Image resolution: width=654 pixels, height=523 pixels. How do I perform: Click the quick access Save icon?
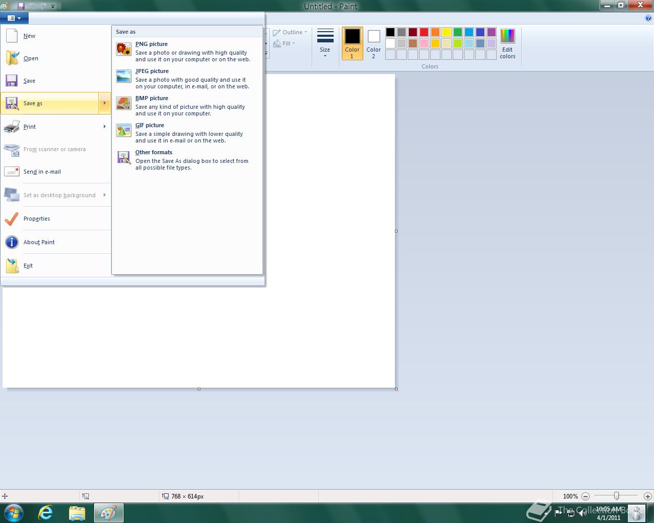pos(21,6)
